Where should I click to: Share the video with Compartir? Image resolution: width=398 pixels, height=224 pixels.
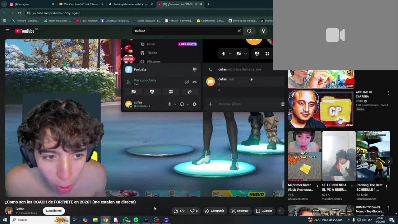[214, 211]
